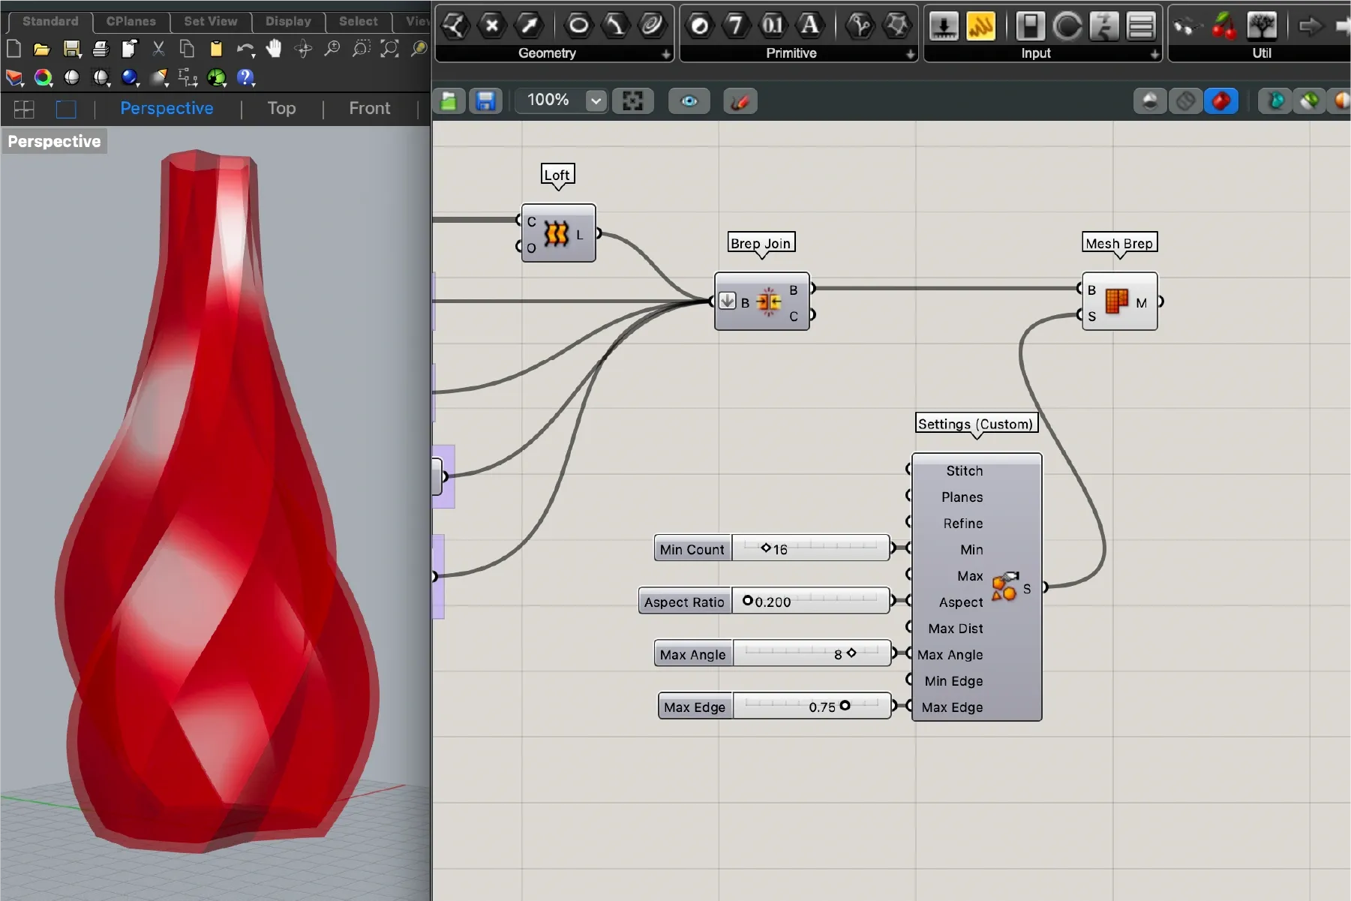This screenshot has height=901, width=1351.
Task: Select the Pan hand tool
Action: [274, 50]
